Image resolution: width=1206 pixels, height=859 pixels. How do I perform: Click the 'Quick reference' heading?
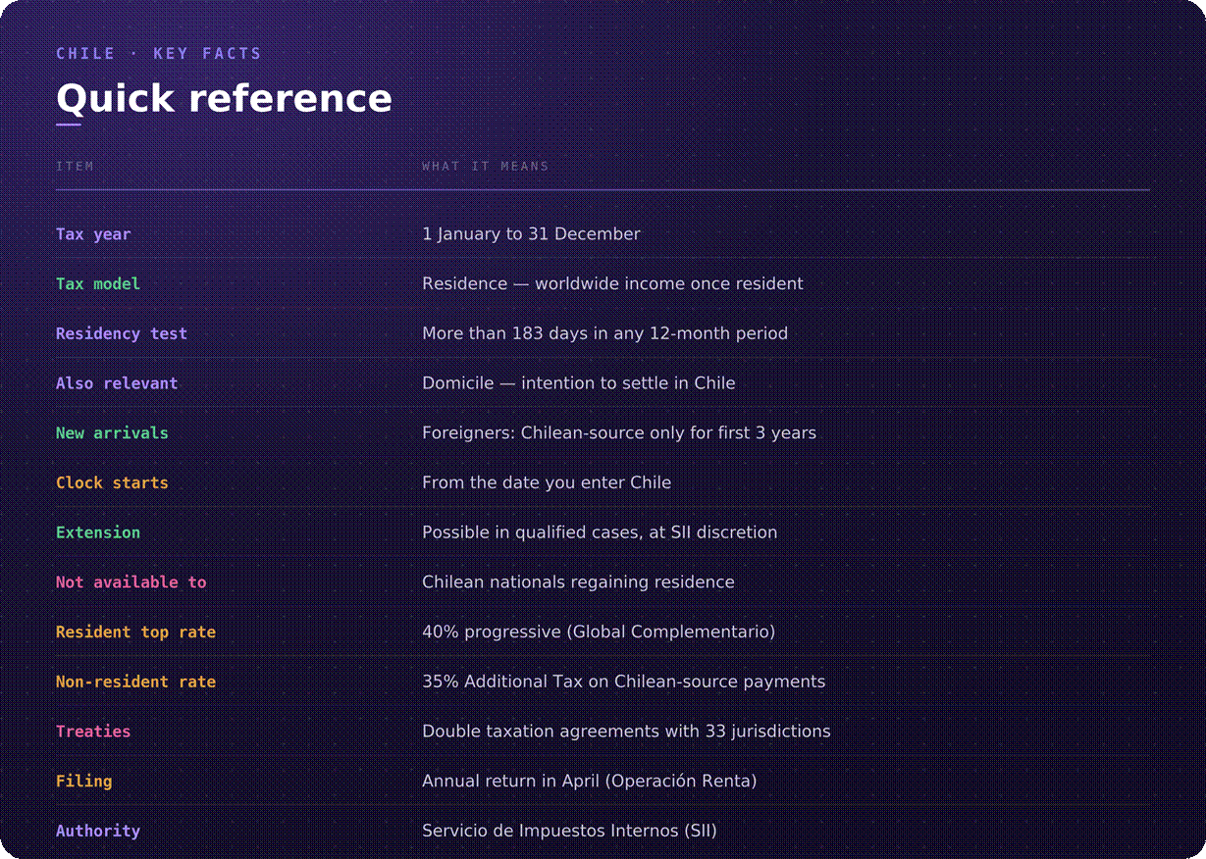(x=224, y=98)
